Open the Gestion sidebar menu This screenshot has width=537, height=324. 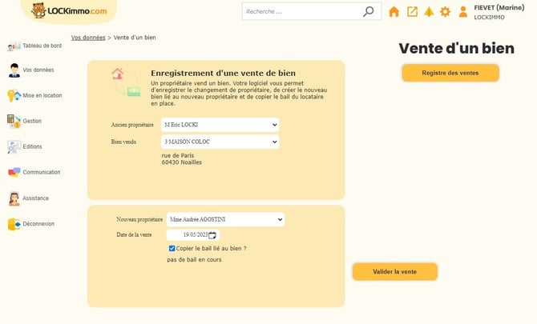pyautogui.click(x=24, y=121)
